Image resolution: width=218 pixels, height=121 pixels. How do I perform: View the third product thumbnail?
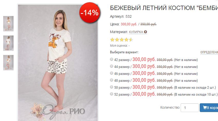(8, 63)
